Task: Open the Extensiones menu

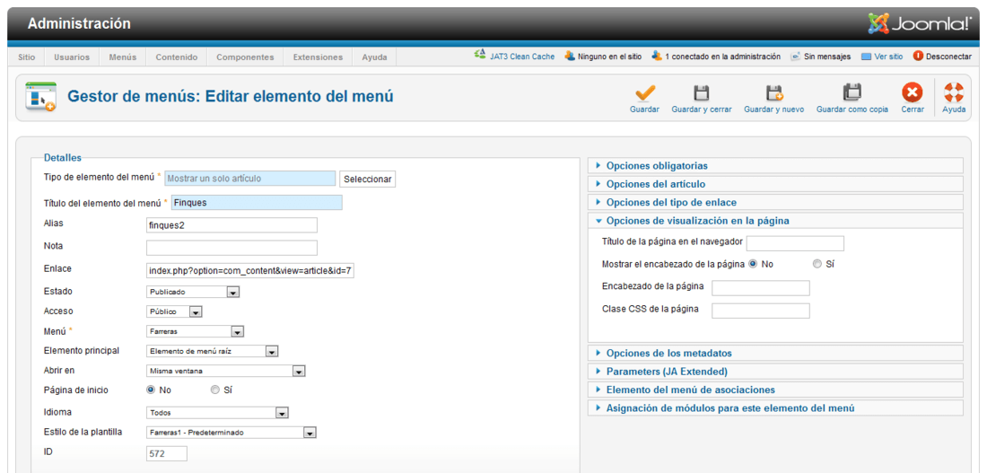Action: [318, 57]
